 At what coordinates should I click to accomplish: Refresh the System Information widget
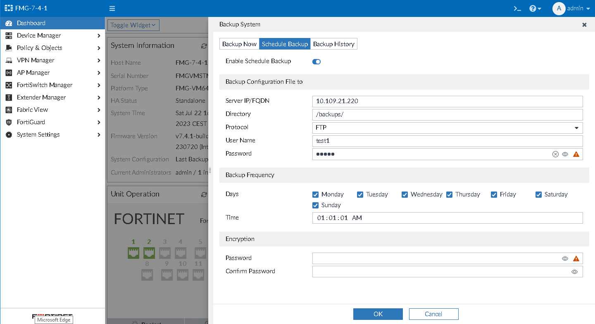pyautogui.click(x=203, y=45)
